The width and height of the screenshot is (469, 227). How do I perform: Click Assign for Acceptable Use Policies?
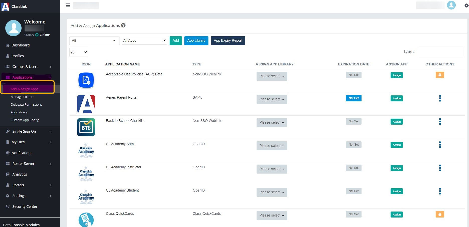click(x=397, y=75)
